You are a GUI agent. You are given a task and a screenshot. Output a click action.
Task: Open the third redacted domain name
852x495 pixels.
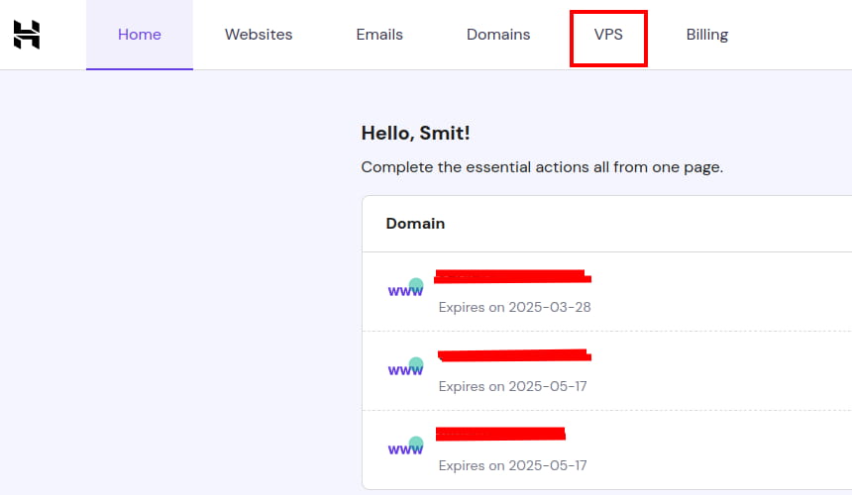(x=500, y=434)
